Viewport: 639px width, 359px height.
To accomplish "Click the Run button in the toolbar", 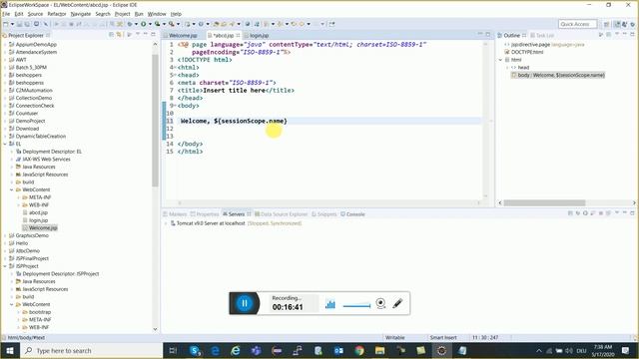I will click(144, 24).
